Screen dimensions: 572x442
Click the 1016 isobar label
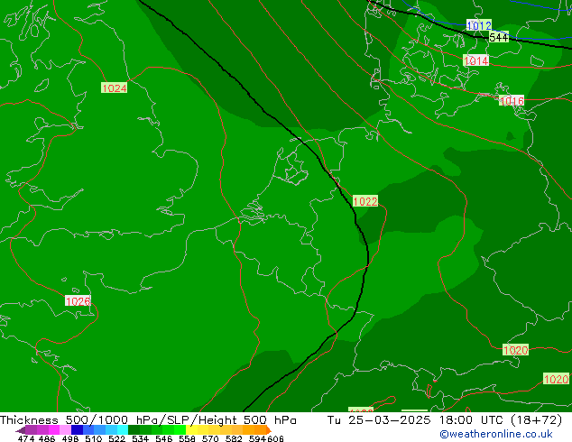512,101
